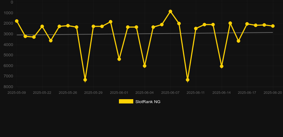This screenshot has width=283, height=137.
Task: Click the gray trend line
Action: (x=145, y=34)
